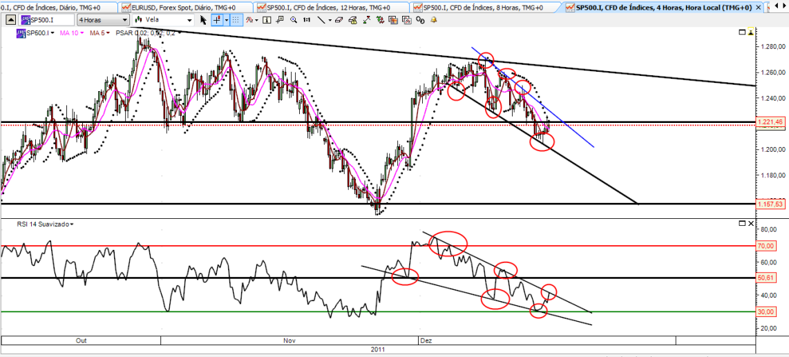Click the Dez label on time axis

point(426,340)
